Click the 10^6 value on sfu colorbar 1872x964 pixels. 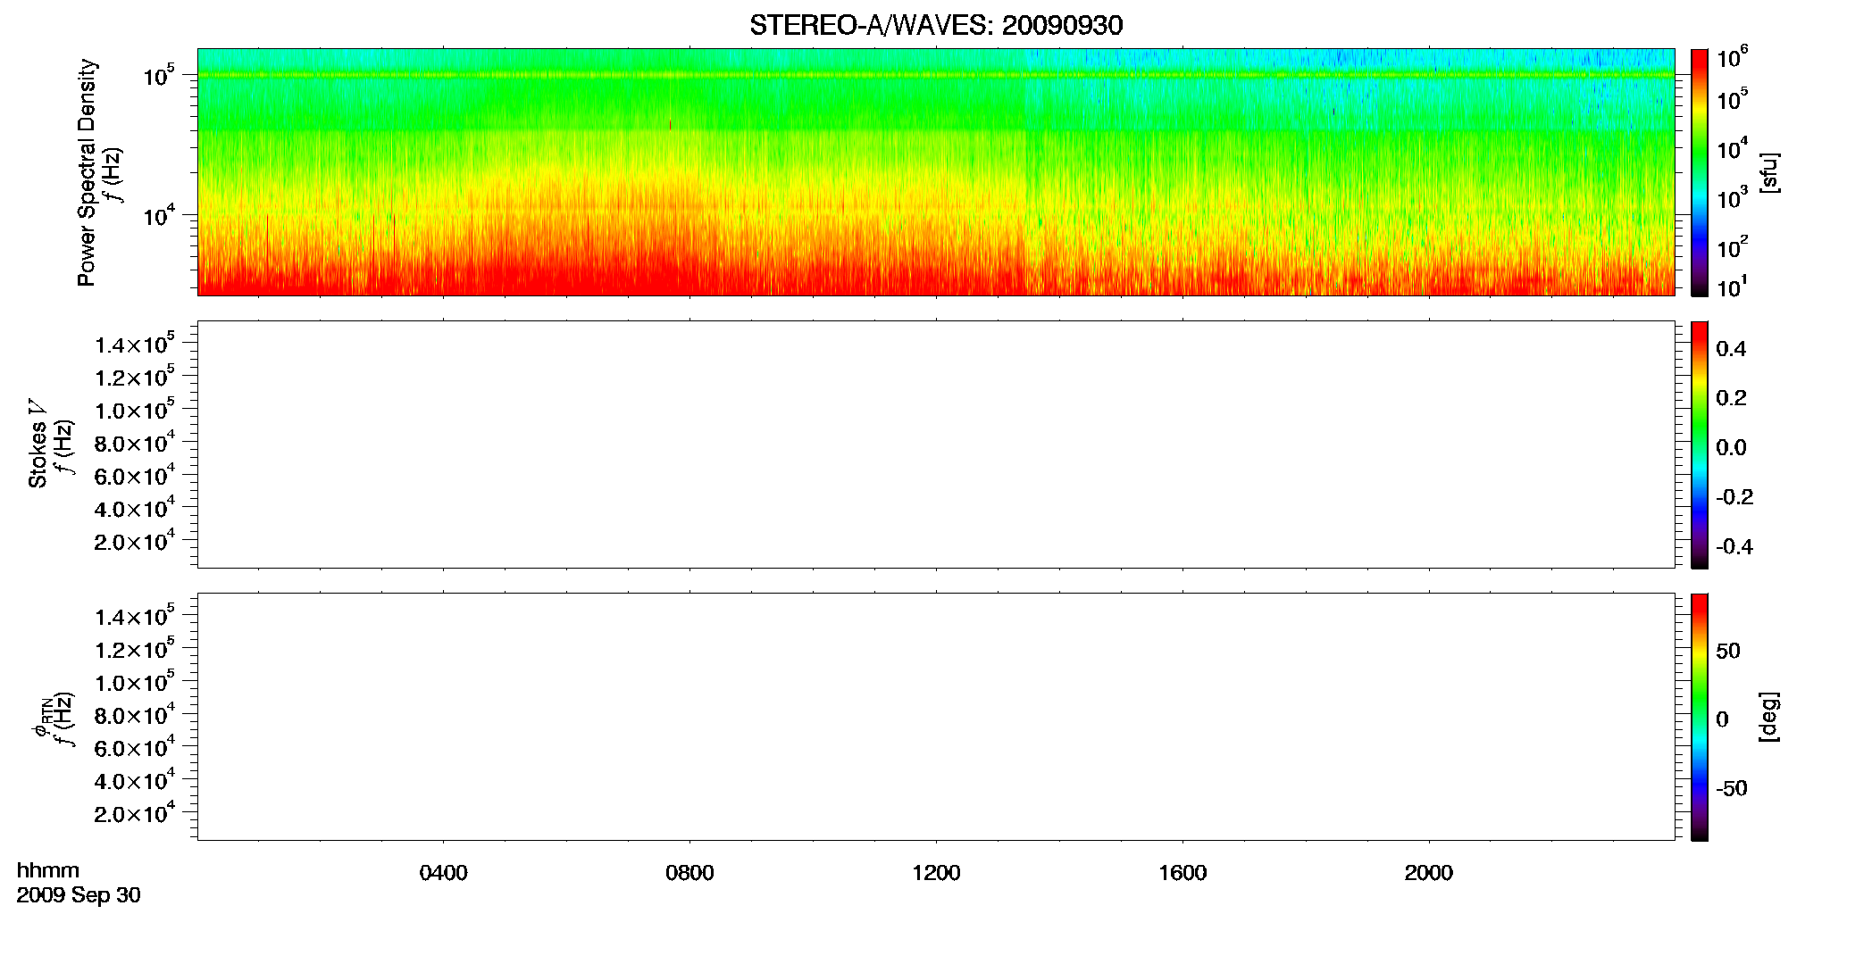click(x=1732, y=57)
